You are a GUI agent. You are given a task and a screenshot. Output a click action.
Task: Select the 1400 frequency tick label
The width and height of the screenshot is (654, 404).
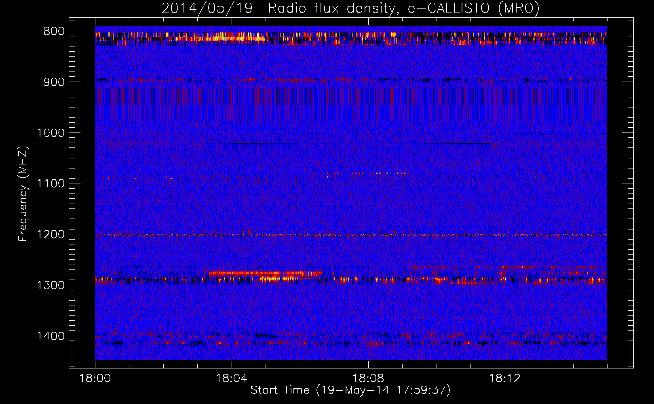[x=51, y=336]
